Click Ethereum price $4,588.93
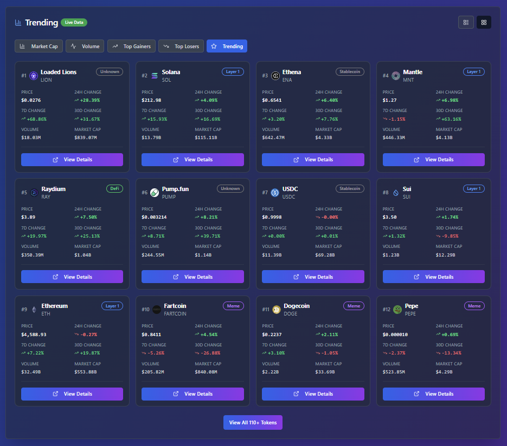Screen dimensions: 507x446 point(34,334)
